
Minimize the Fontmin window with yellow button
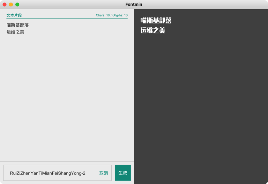coord(11,4)
